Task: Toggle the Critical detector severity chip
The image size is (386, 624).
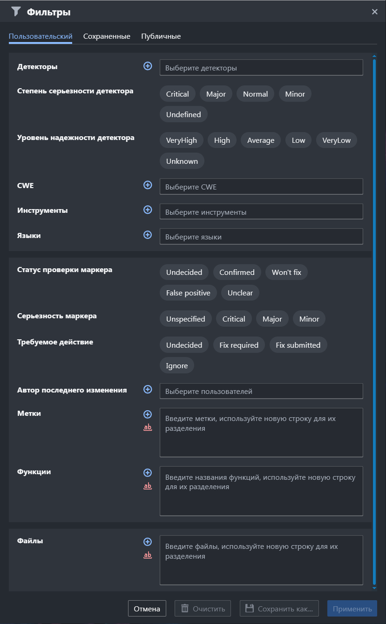Action: [x=177, y=94]
